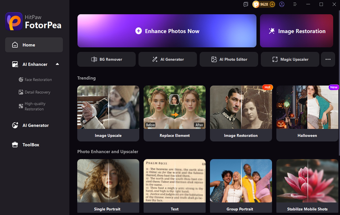Open Detail Recovery in sidebar
340x215 pixels.
click(x=34, y=92)
